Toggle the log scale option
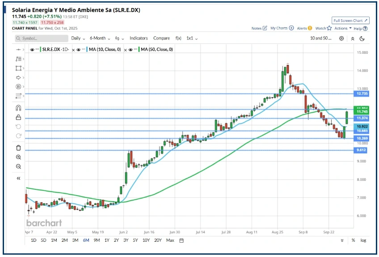Screen dimensions: 379x257 [x=363, y=240]
